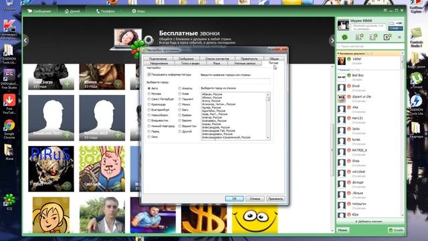Show previous banner with the left carousel arrow
The height and width of the screenshot is (241, 428).
pyautogui.click(x=25, y=40)
